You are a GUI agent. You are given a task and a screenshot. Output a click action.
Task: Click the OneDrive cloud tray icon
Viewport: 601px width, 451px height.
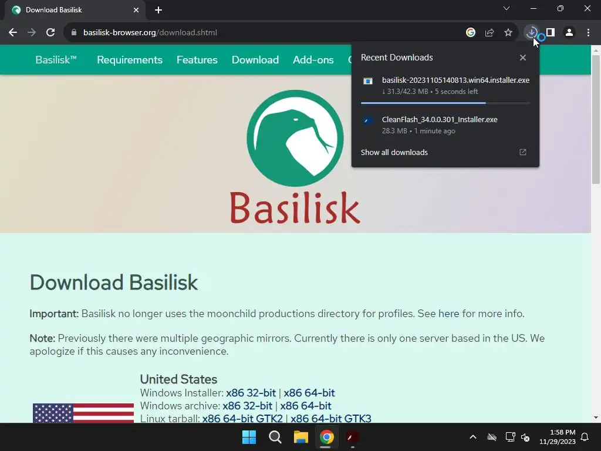(x=492, y=437)
